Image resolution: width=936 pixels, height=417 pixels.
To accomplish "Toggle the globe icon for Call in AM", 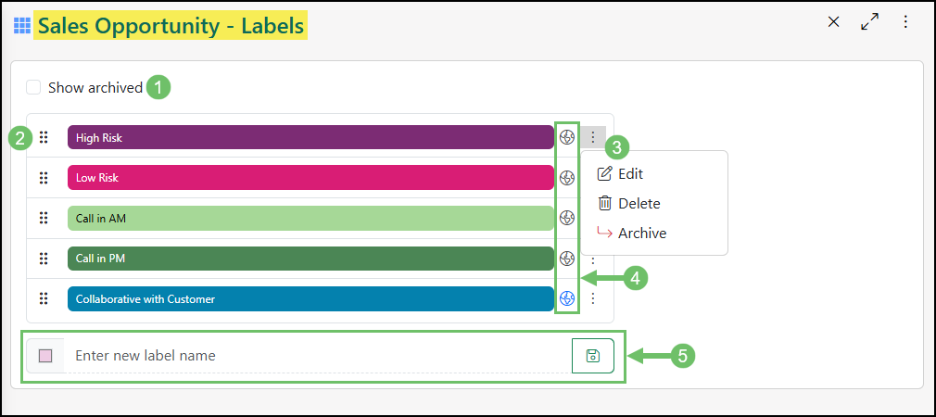I will (x=567, y=218).
